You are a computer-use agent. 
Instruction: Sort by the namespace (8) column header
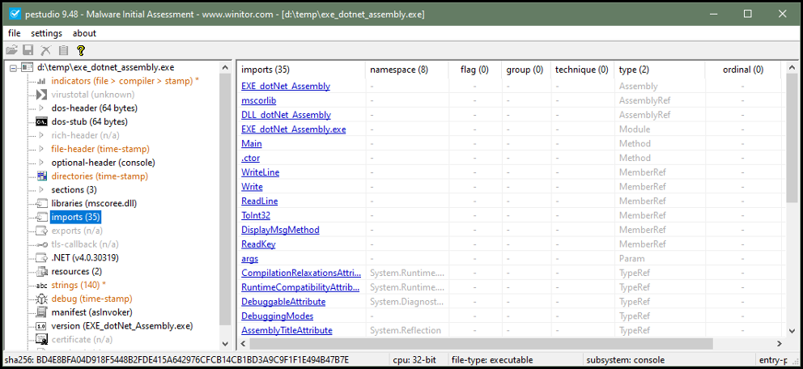(406, 70)
